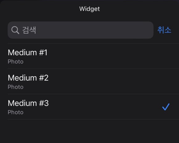Click the magnifying glass search icon

(x=15, y=30)
